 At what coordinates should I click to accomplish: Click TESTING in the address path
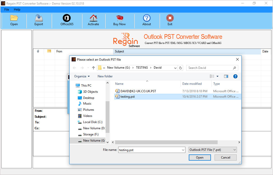142,68
